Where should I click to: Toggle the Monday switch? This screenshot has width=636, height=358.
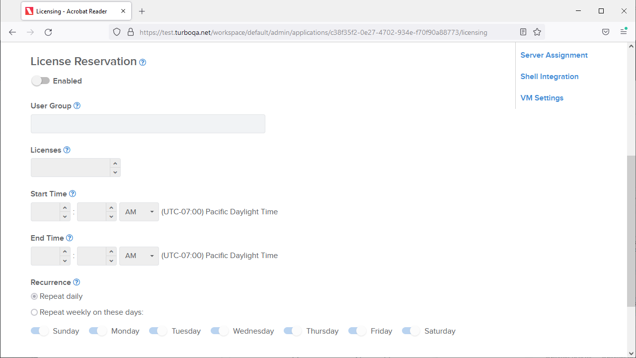coord(98,331)
